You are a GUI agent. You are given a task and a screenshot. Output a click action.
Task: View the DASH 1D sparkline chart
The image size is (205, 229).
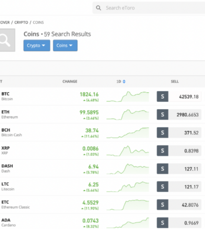coord(128,169)
